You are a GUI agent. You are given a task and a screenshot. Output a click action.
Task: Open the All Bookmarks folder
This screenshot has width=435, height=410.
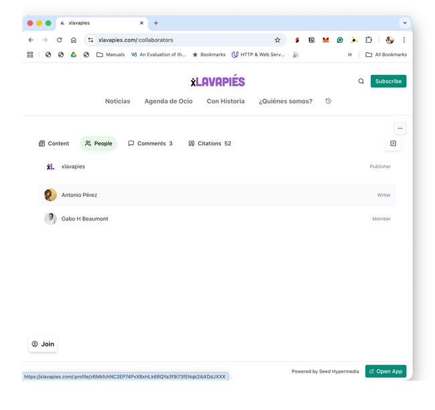386,55
